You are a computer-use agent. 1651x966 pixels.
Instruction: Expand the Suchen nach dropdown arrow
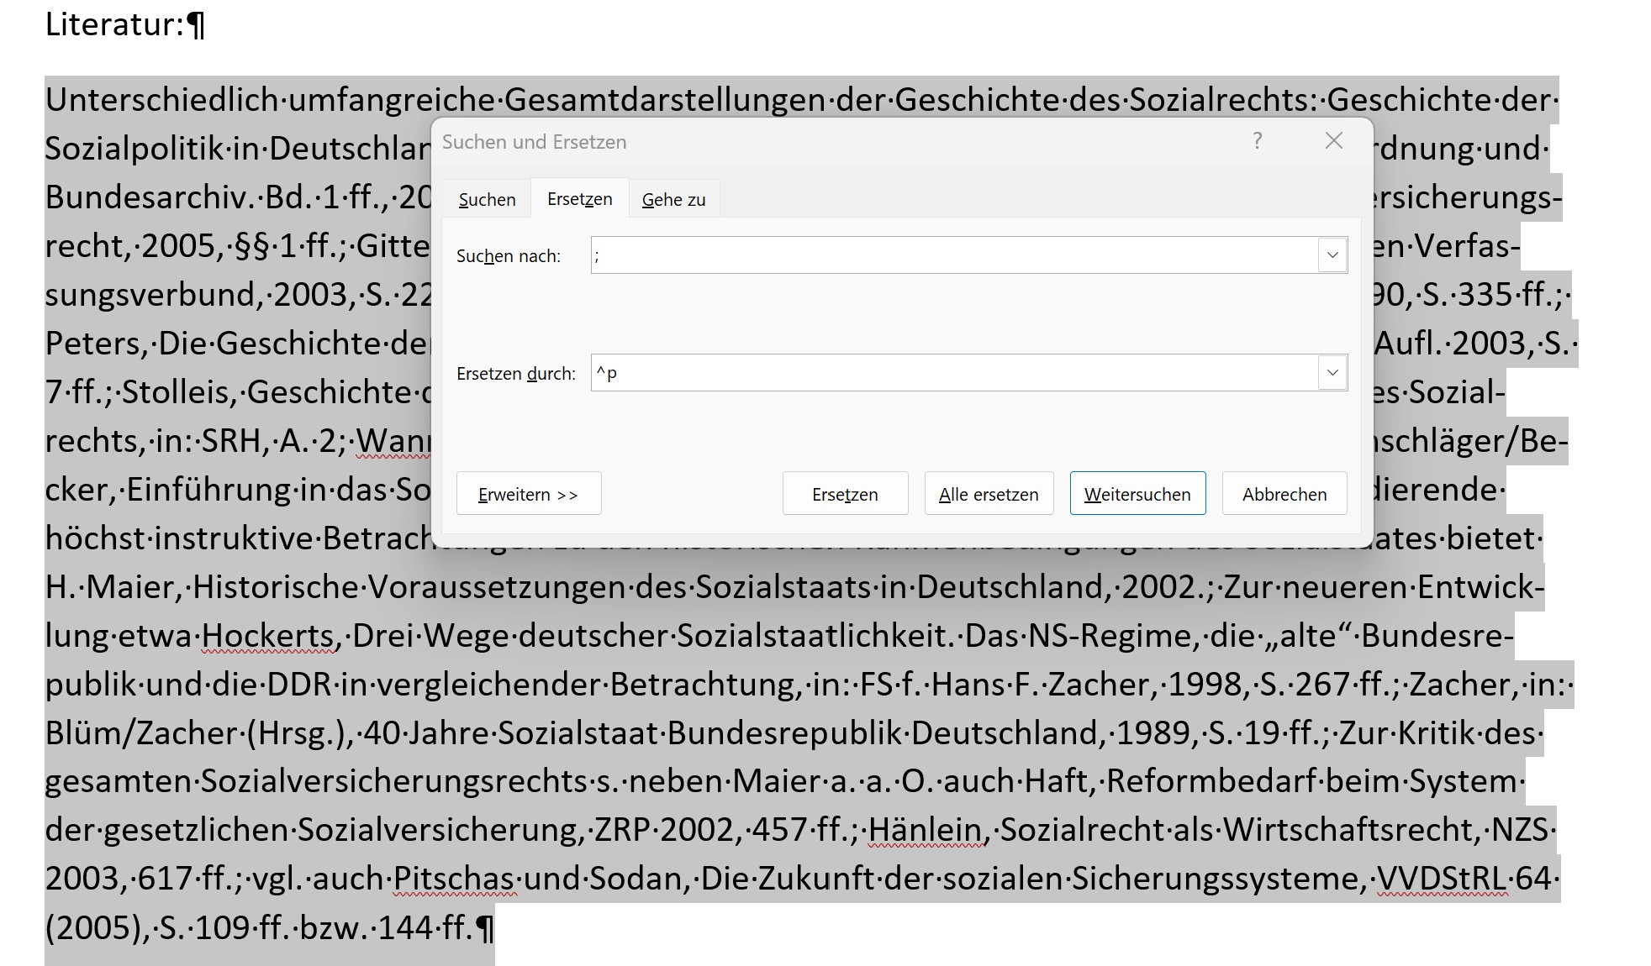point(1332,255)
